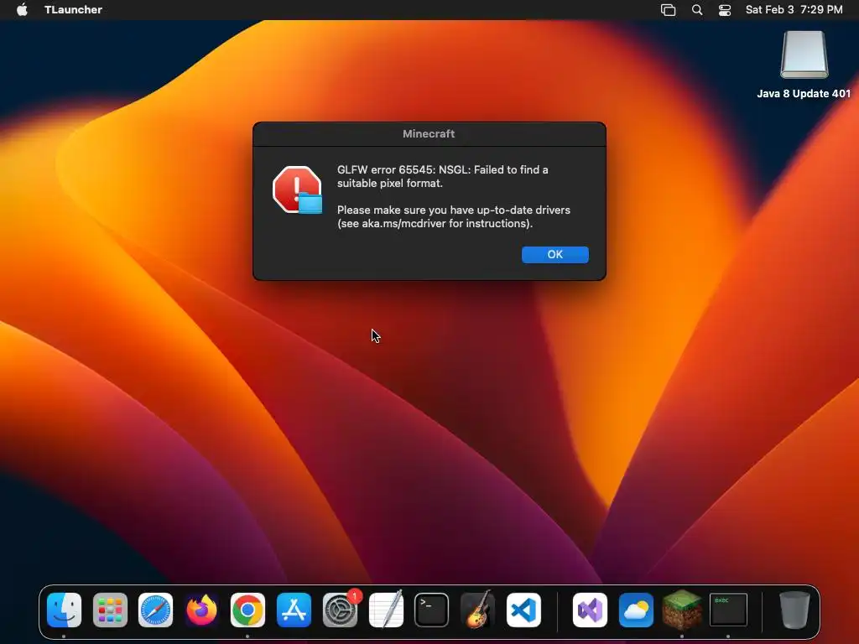
Task: Launch Visual Studio Code from the Dock
Action: (523, 610)
